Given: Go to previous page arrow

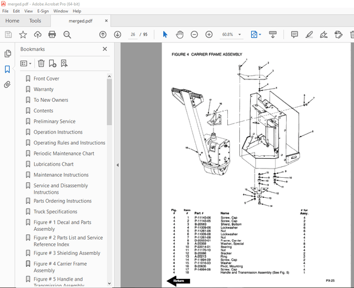Looking at the screenshot, I should coord(103,34).
